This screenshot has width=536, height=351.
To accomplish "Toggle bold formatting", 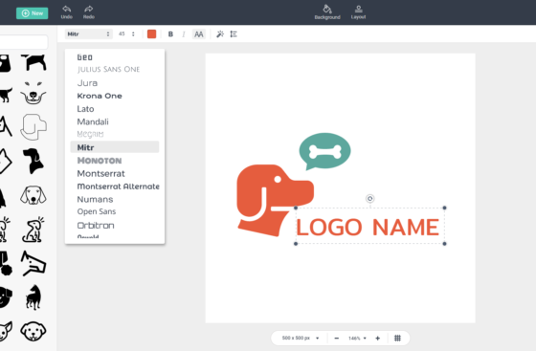I will (170, 34).
